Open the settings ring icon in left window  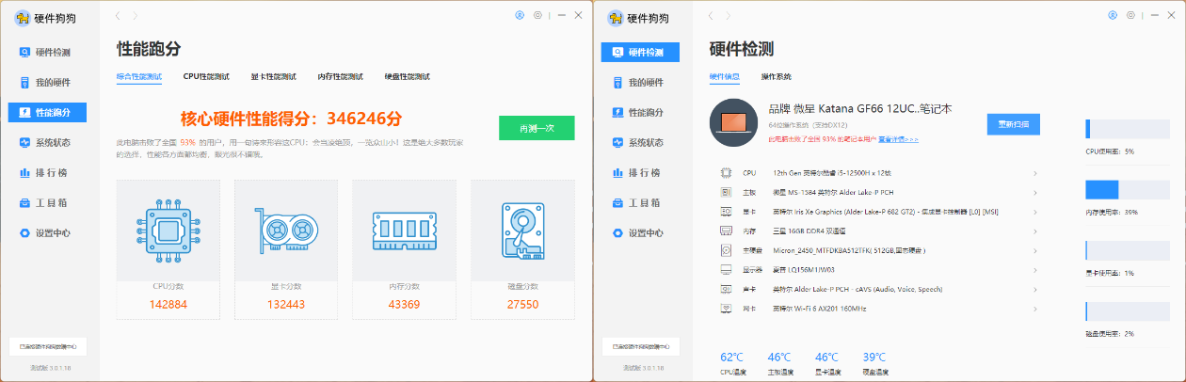tap(537, 15)
